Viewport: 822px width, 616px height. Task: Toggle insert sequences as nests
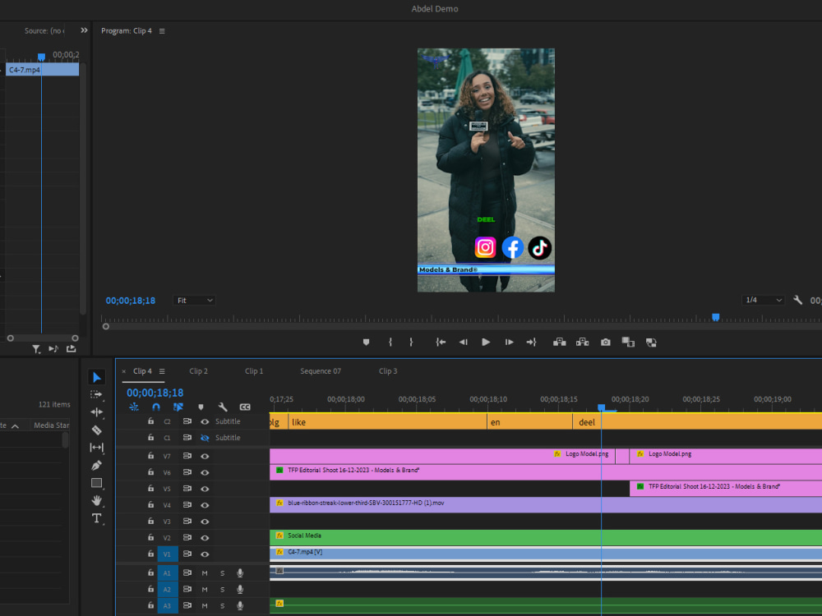134,407
